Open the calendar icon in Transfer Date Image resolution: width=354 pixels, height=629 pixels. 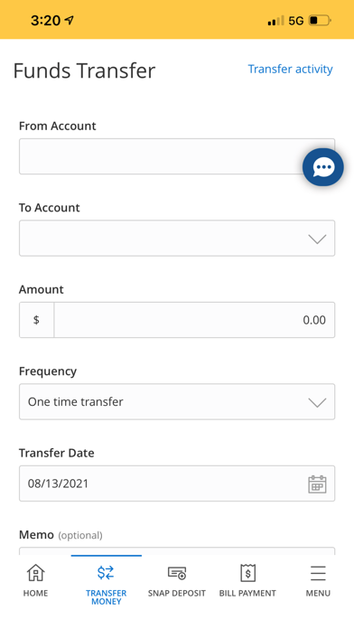click(317, 483)
